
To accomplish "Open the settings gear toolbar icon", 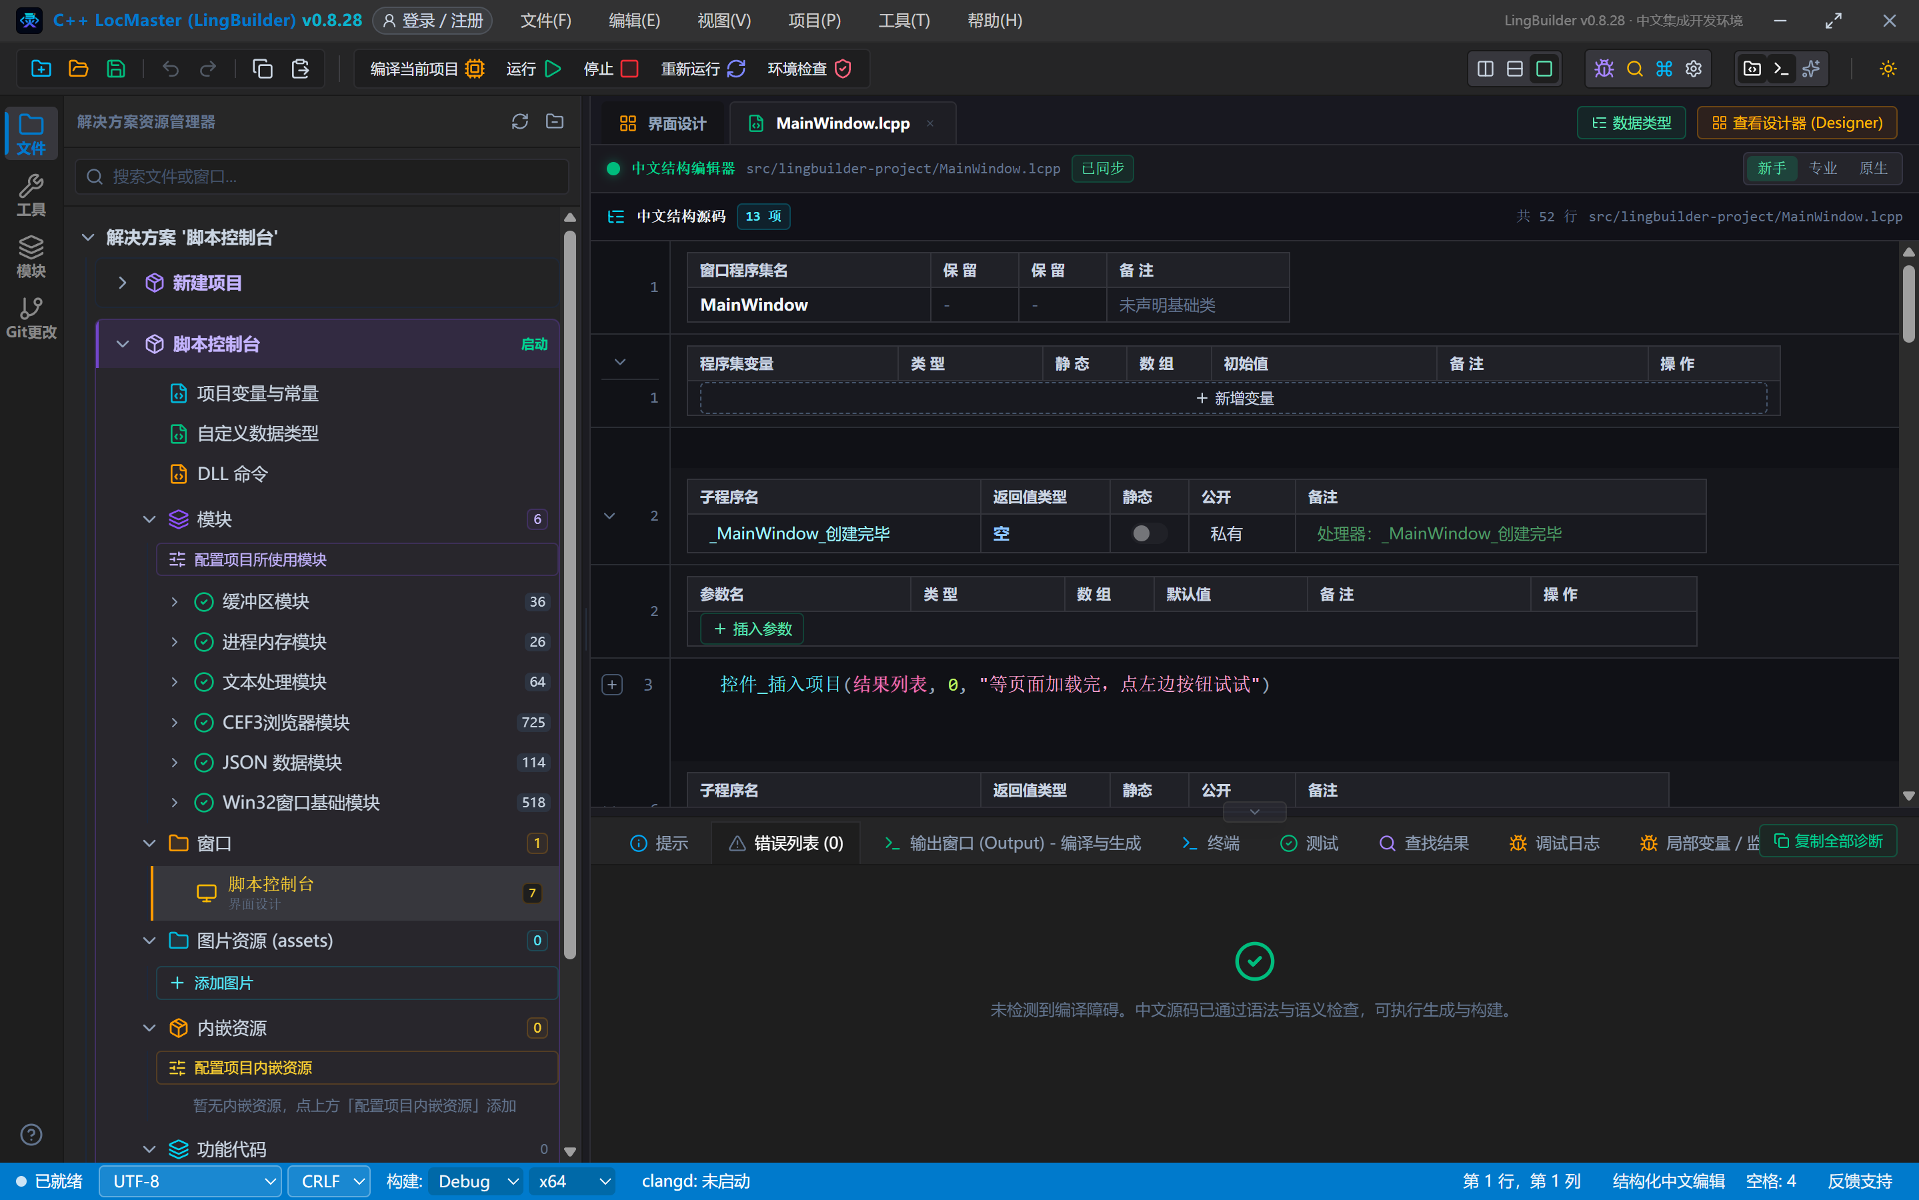I will [1694, 69].
